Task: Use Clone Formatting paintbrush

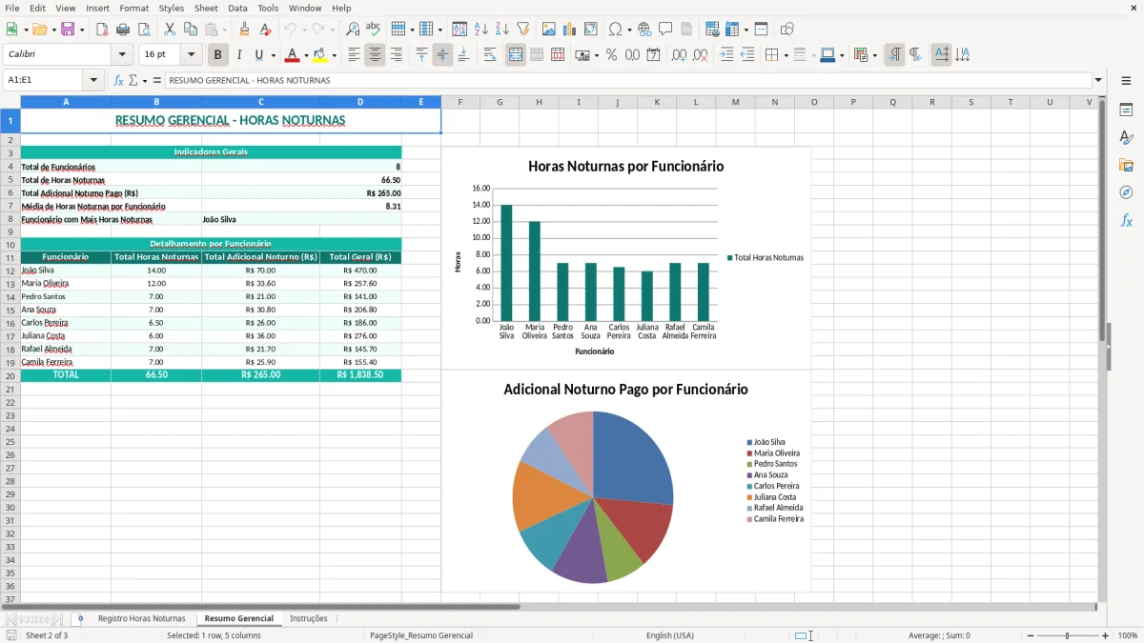Action: (244, 30)
